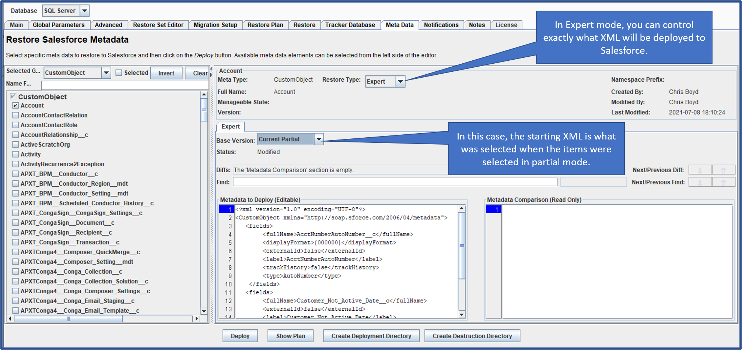Click XML line Customer_Not_Active_Date__c fullName
Image resolution: width=742 pixels, height=350 pixels.
pos(344,301)
